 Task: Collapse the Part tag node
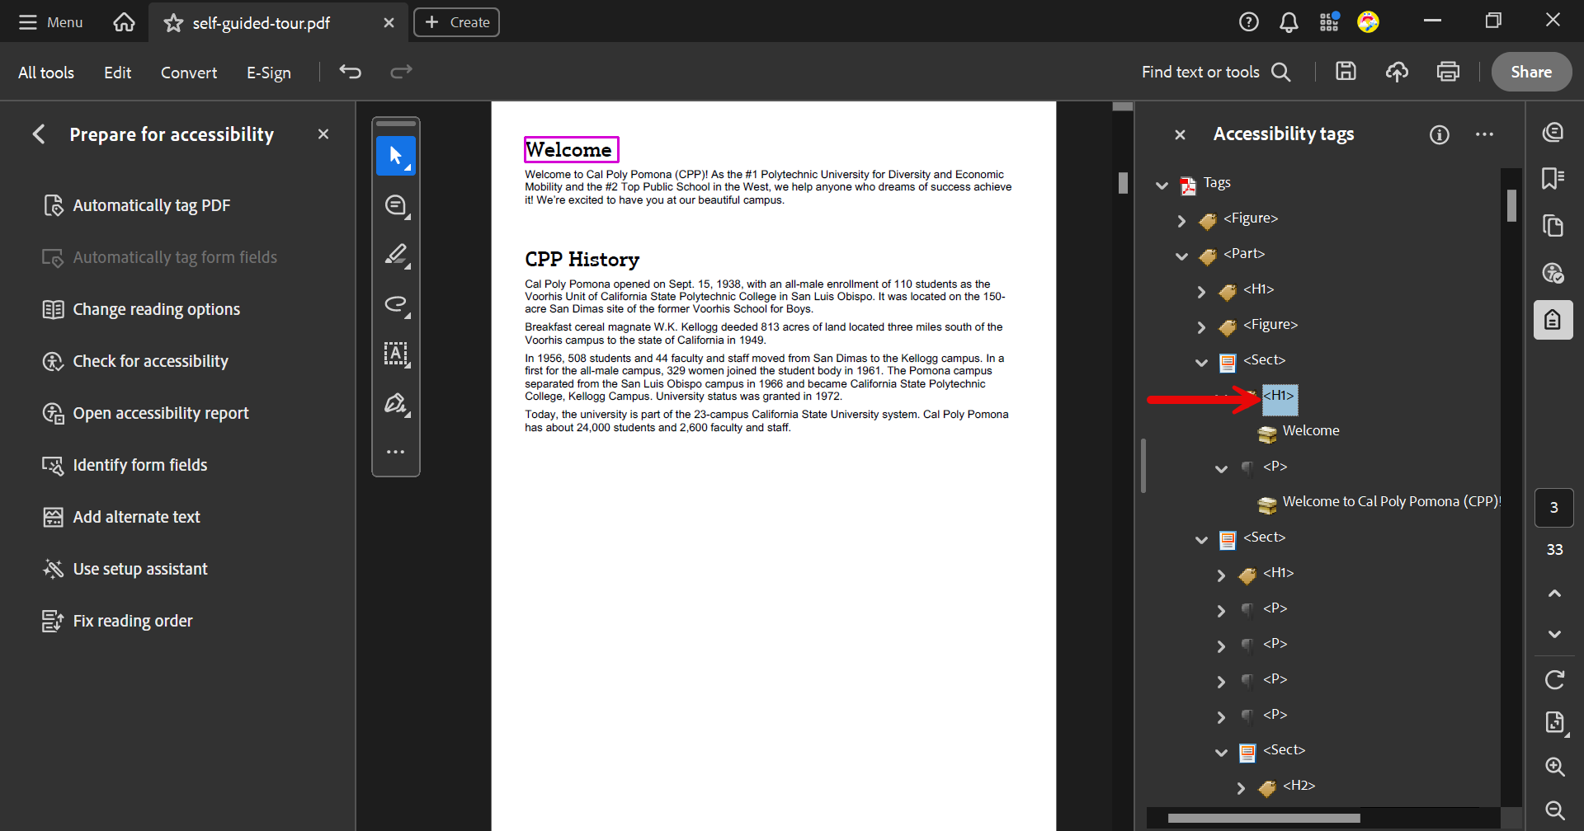(x=1181, y=256)
